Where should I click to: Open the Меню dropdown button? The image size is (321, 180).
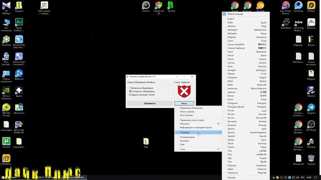click(x=184, y=103)
